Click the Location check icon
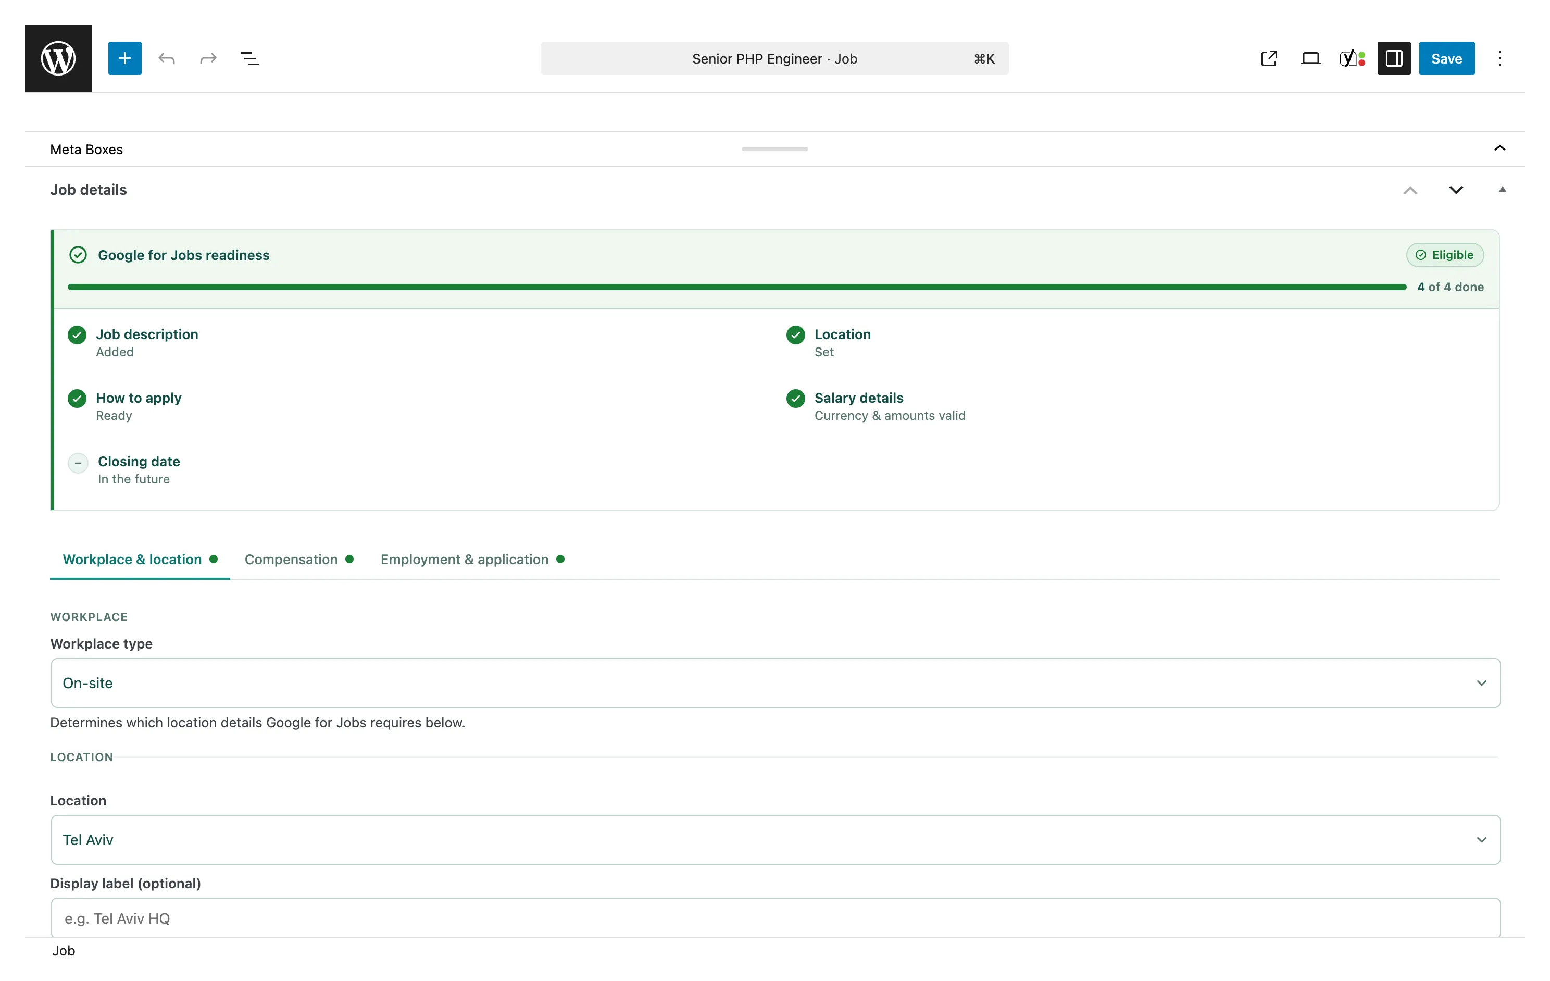1550x981 pixels. [796, 334]
